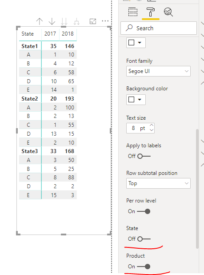The image size is (204, 275).
Task: Open the Font family dropdown
Action: tap(158, 71)
